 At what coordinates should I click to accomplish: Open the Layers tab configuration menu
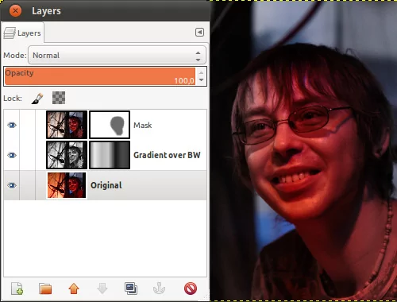click(x=199, y=33)
